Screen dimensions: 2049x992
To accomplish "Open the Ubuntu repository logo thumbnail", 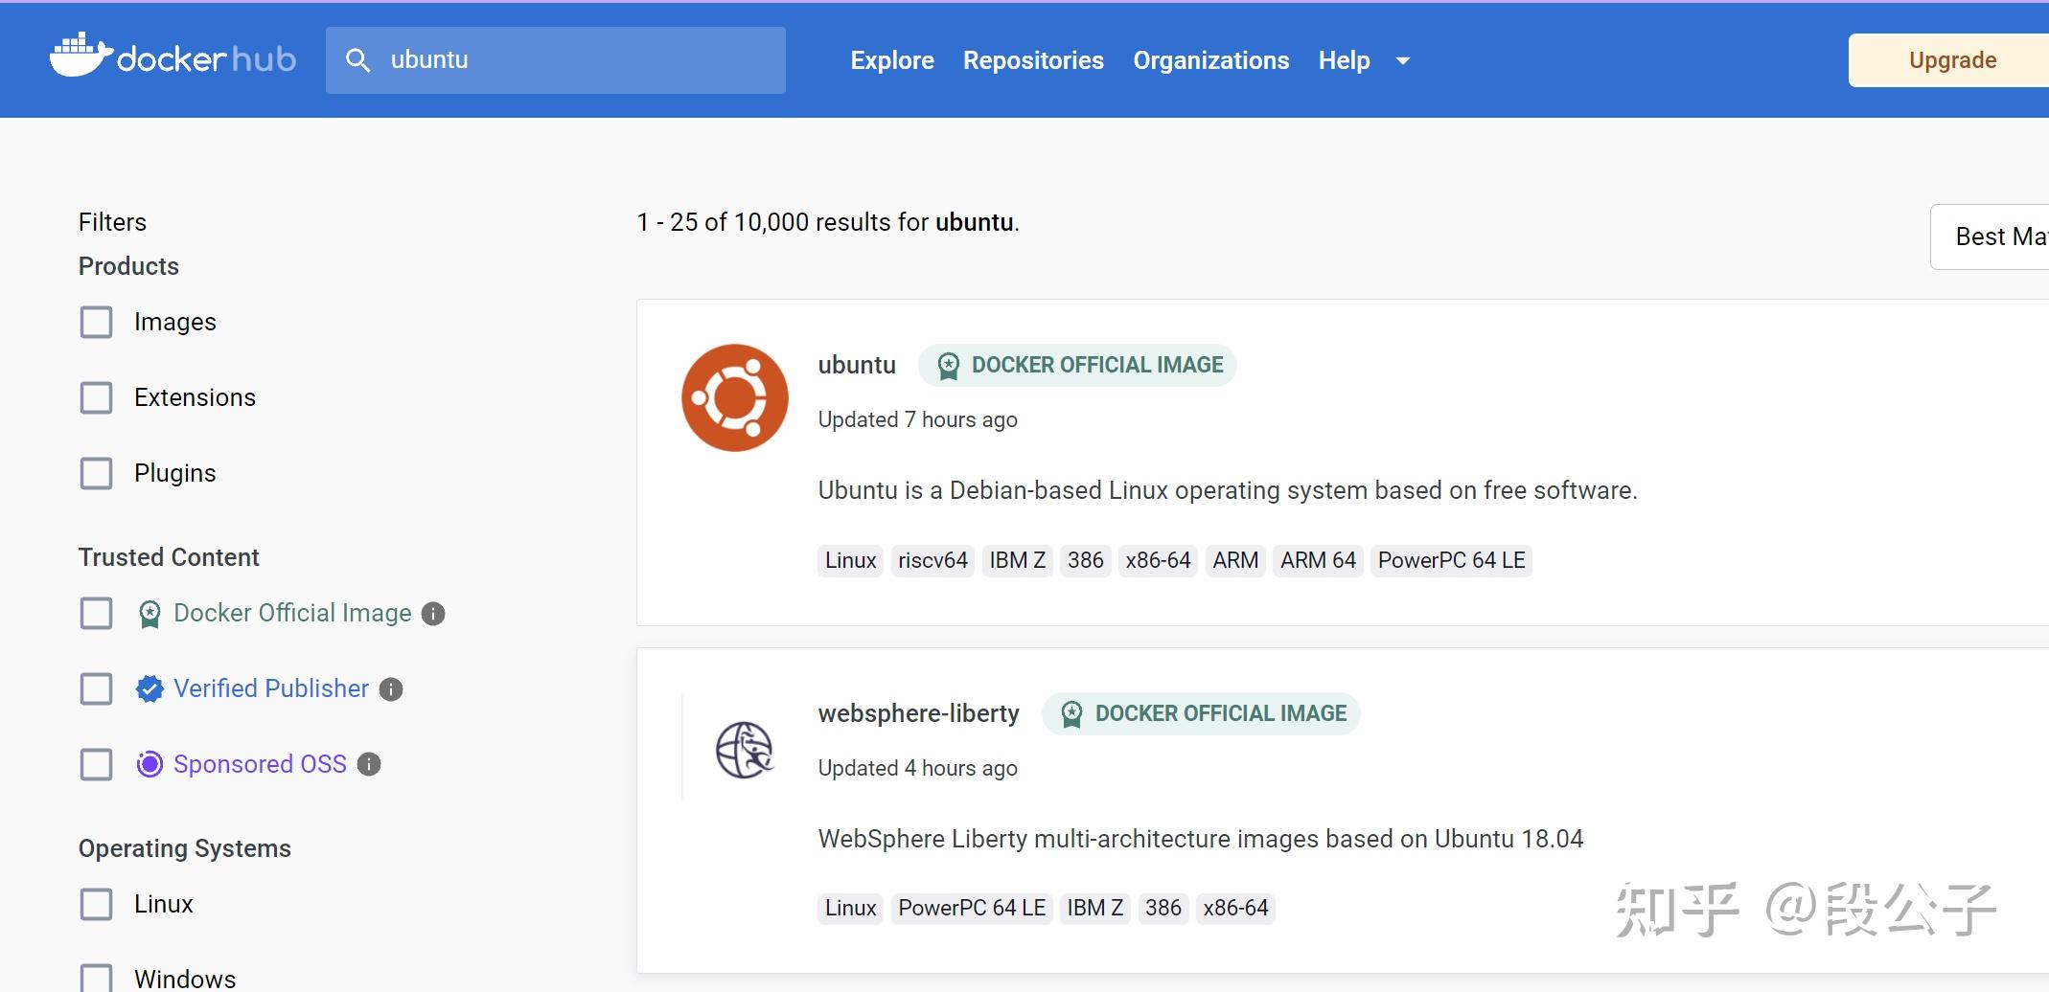I will click(x=734, y=396).
